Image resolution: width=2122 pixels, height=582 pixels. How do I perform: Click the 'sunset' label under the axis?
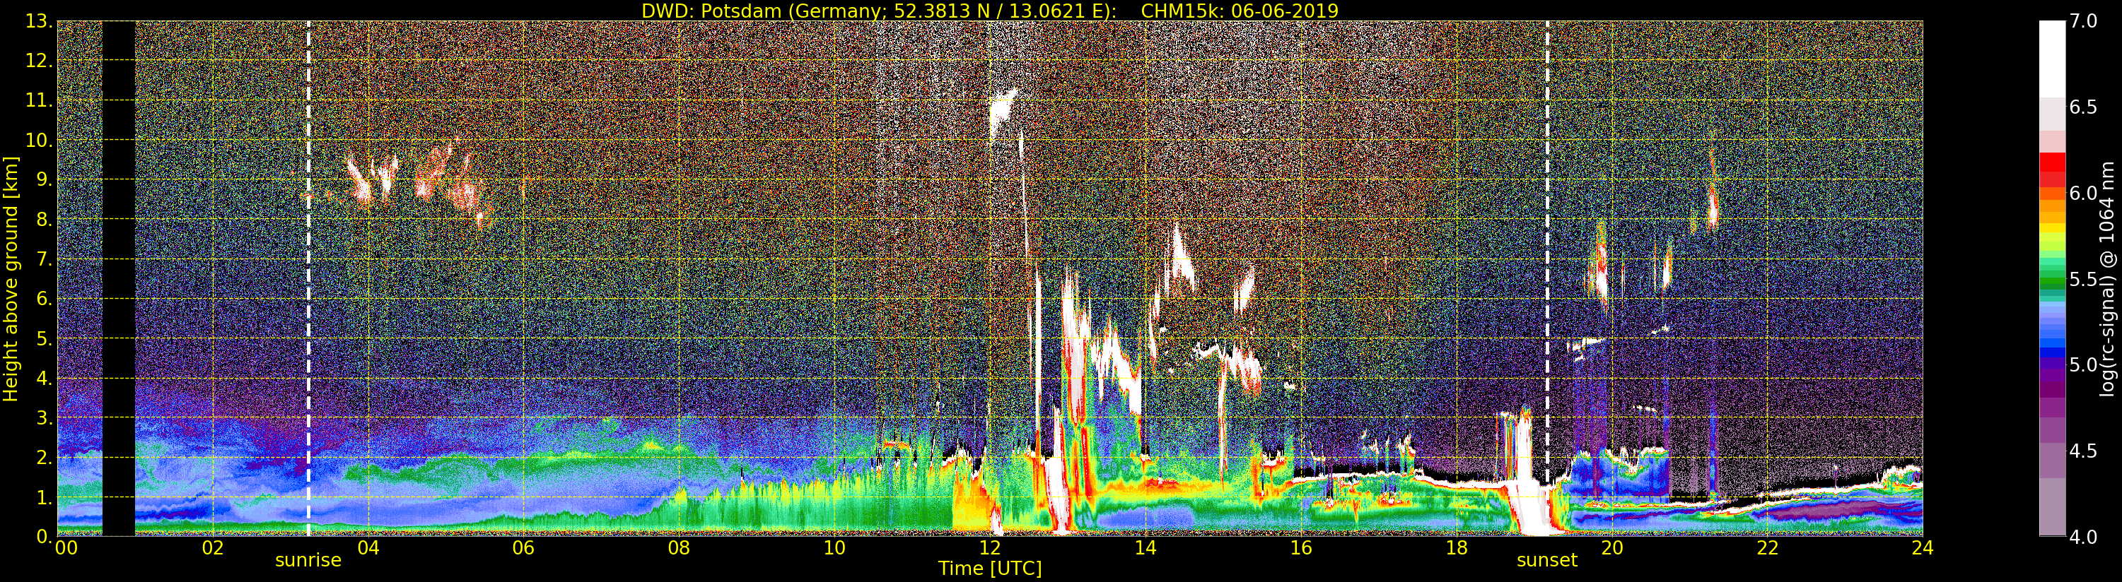[x=1547, y=560]
